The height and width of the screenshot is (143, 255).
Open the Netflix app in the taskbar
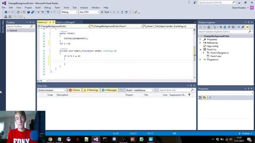tap(78, 139)
